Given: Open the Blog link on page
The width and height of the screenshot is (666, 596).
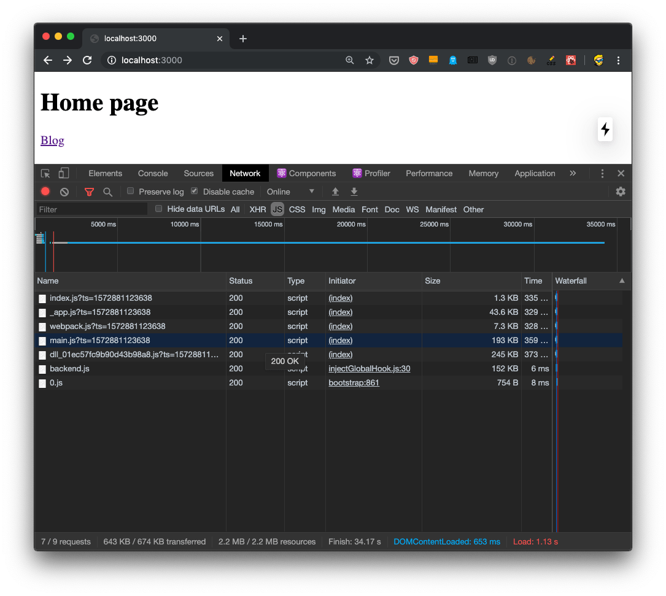Looking at the screenshot, I should (52, 141).
